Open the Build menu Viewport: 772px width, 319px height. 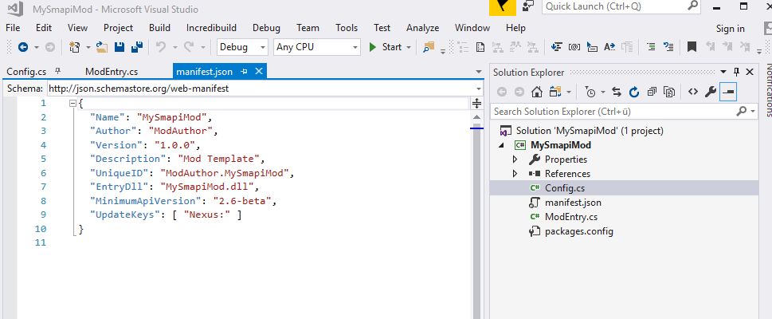(x=159, y=28)
